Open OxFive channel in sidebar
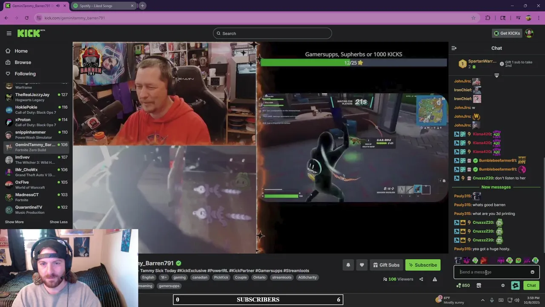Viewport: 545px width, 307px height. [x=36, y=185]
